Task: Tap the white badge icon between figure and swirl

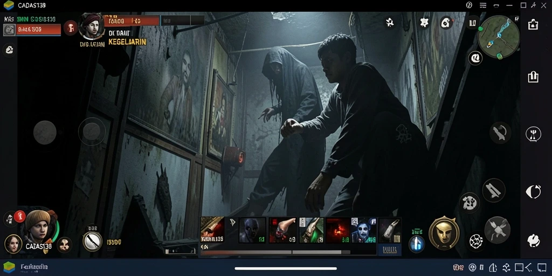Action: pos(424,23)
